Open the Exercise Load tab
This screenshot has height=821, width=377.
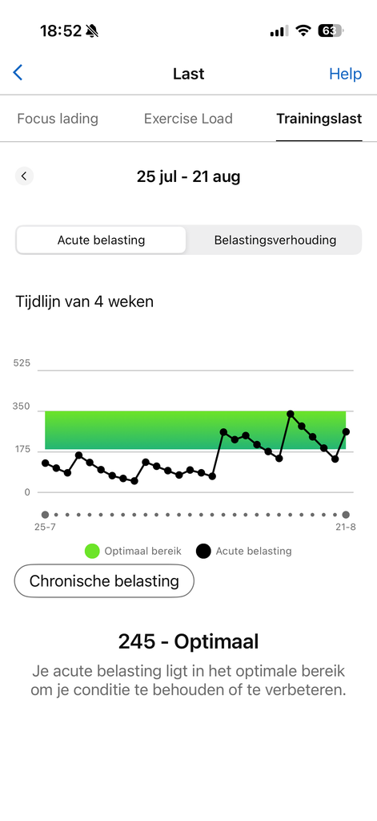(188, 119)
